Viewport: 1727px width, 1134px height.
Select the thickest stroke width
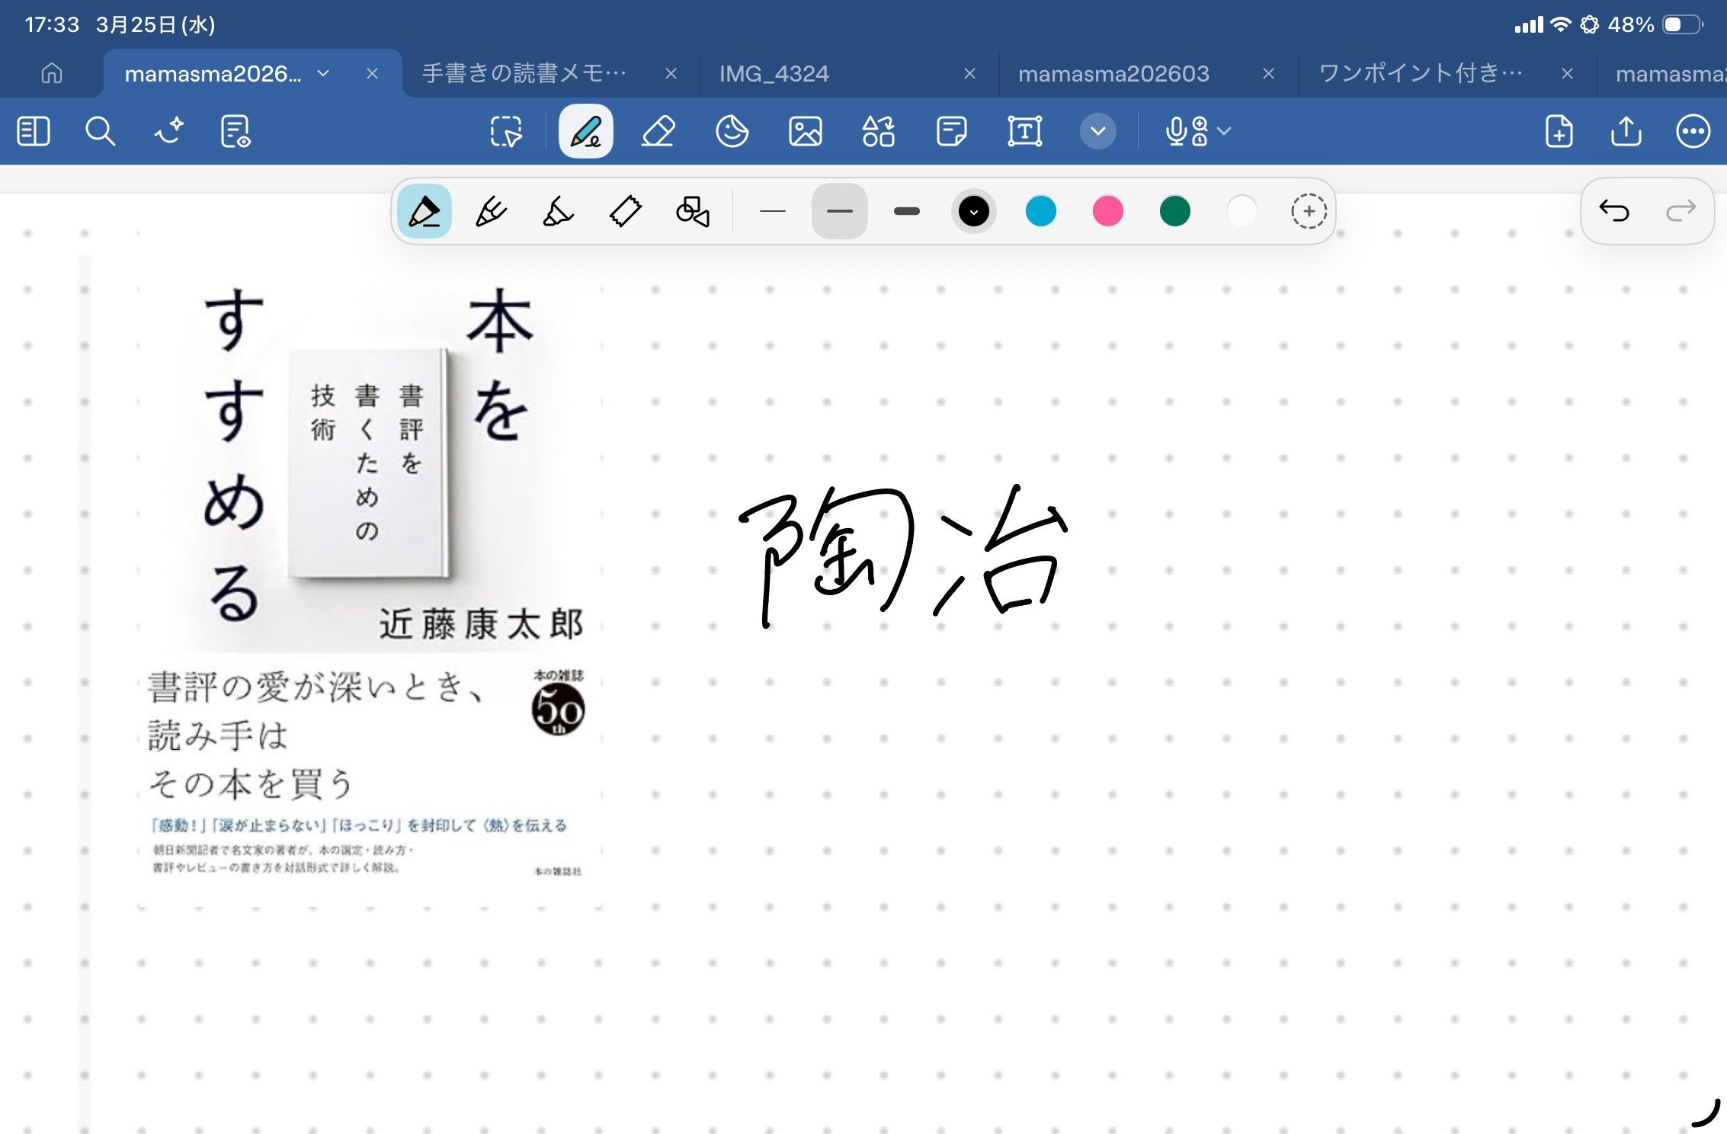coord(906,211)
